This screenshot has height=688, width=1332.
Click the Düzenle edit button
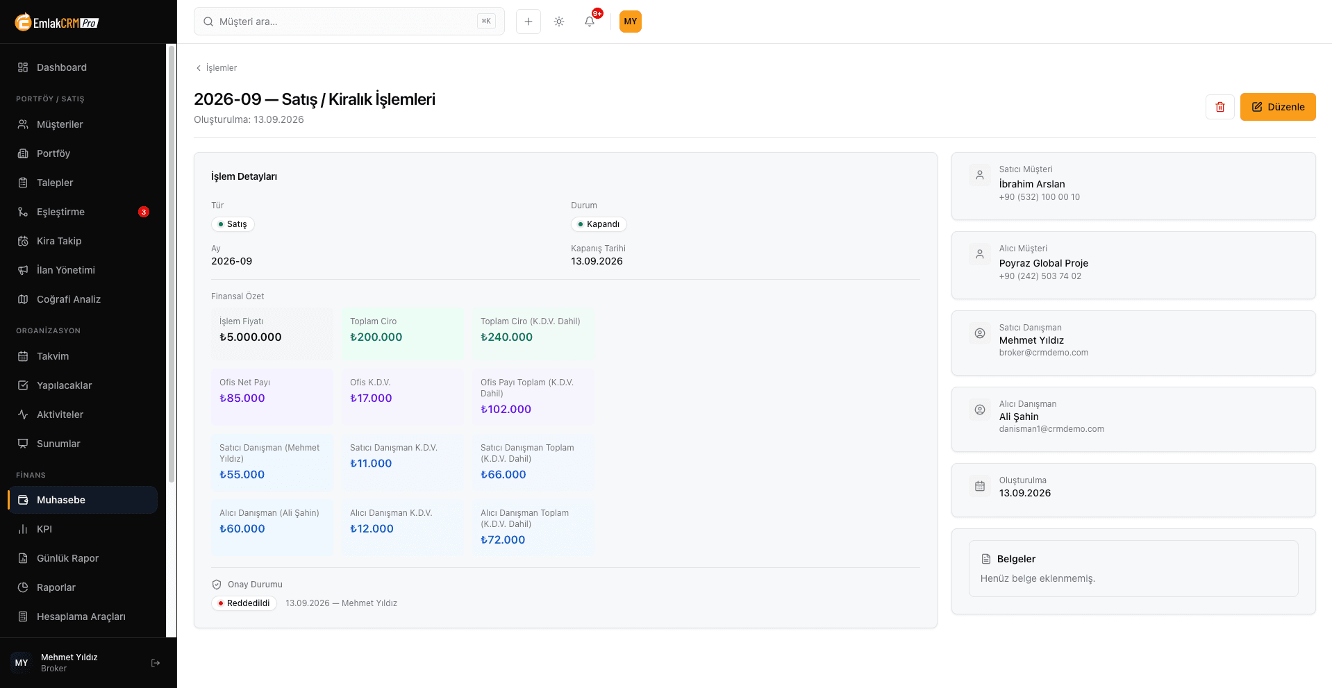pos(1278,107)
